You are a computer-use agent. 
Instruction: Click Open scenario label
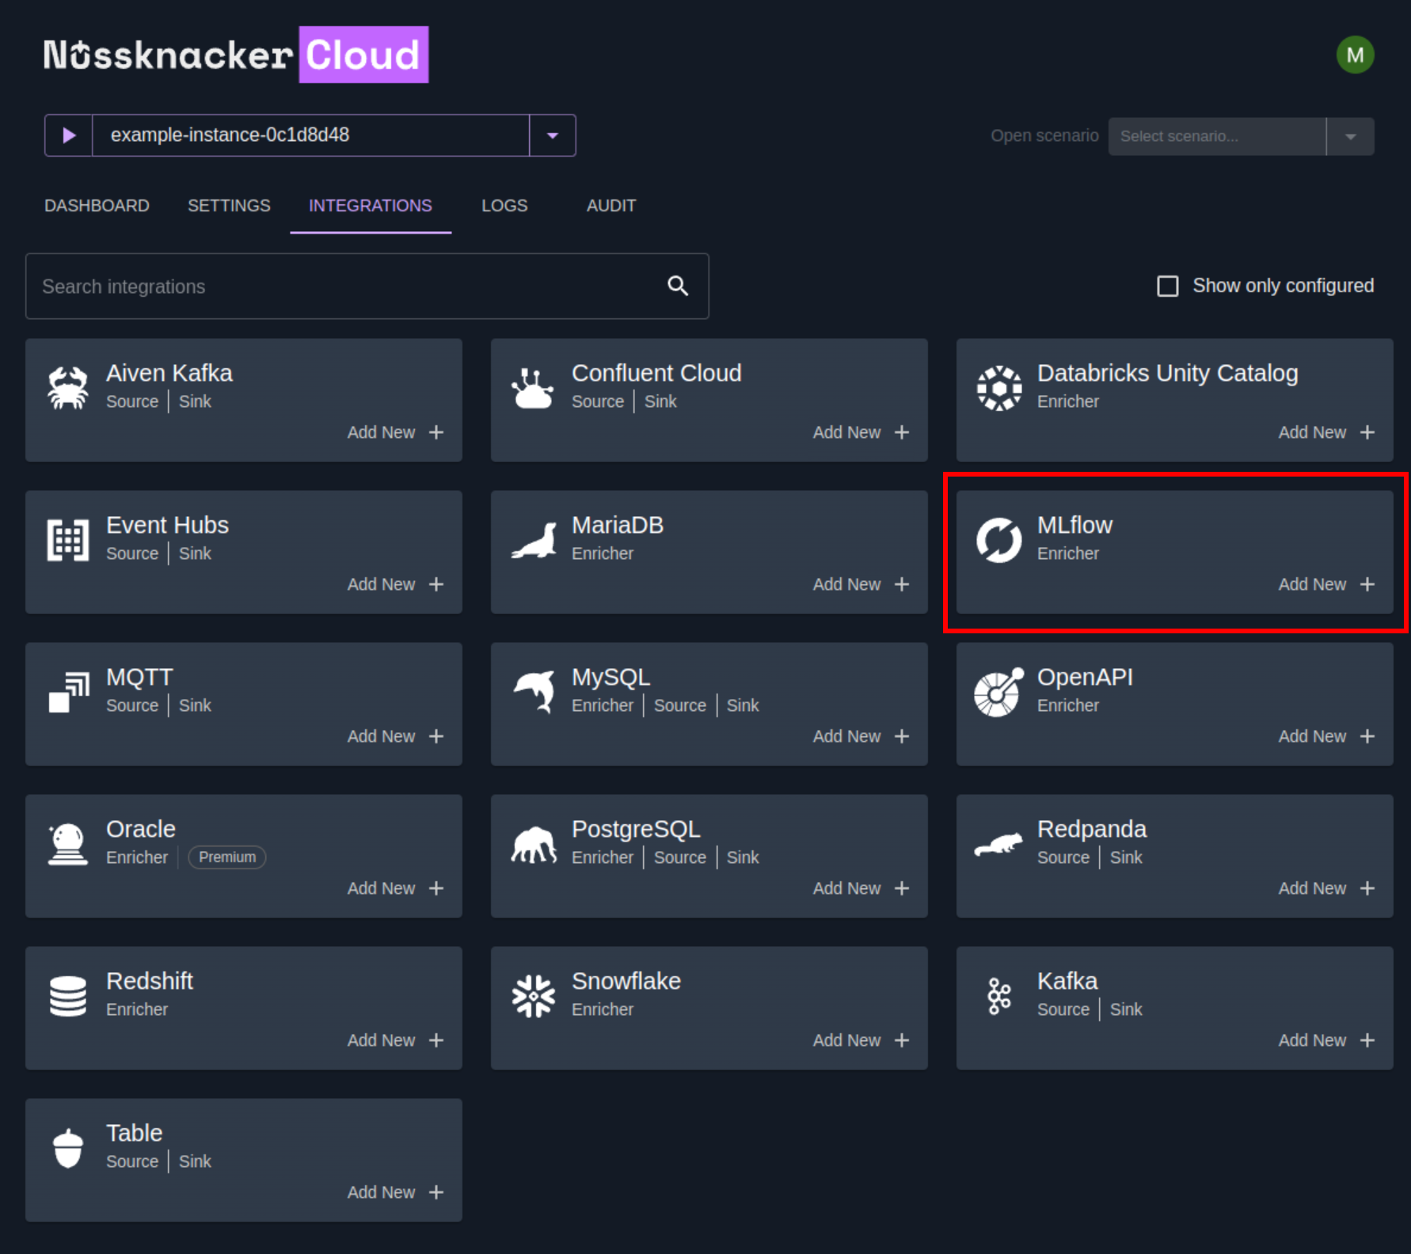(1044, 135)
